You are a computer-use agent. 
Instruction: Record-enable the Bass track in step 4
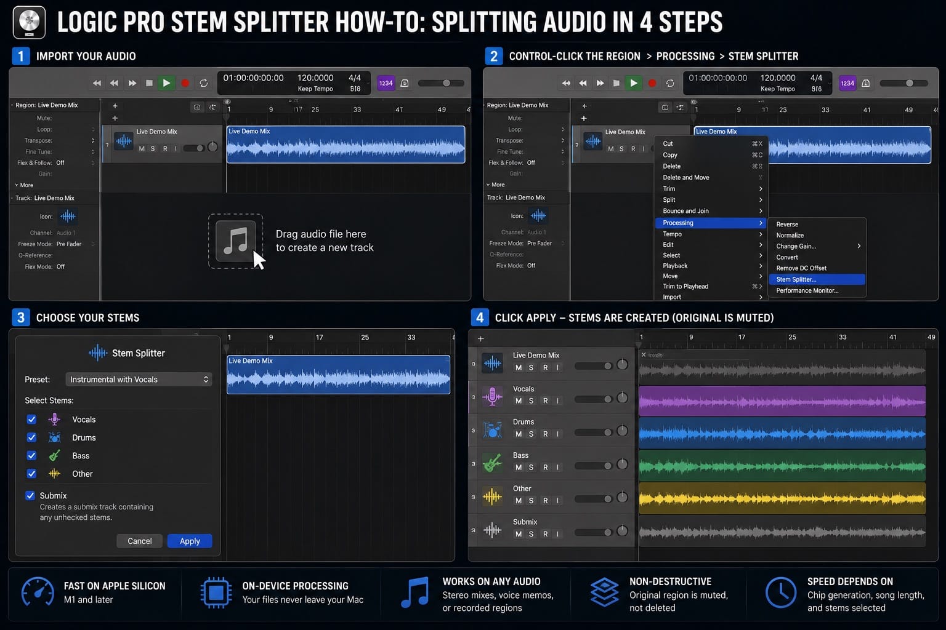click(x=545, y=467)
